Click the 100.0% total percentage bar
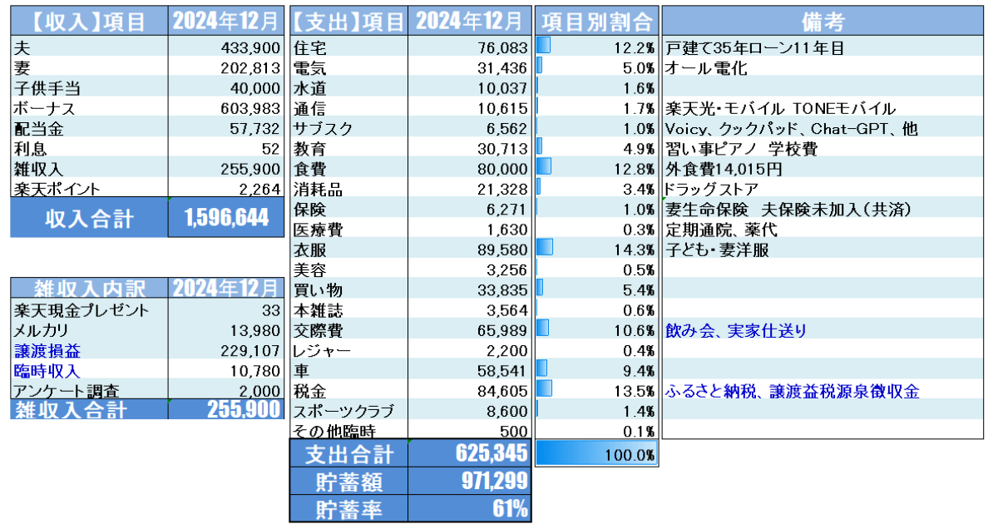This screenshot has width=998, height=524. pos(595,453)
